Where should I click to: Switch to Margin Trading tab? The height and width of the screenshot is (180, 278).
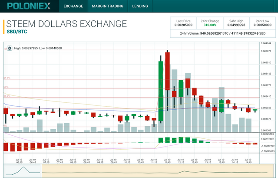[107, 6]
